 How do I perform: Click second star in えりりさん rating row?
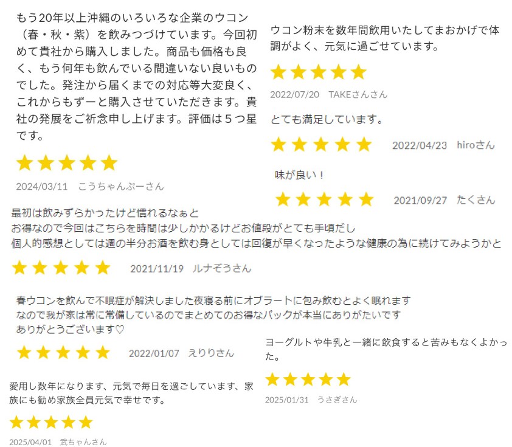43,353
